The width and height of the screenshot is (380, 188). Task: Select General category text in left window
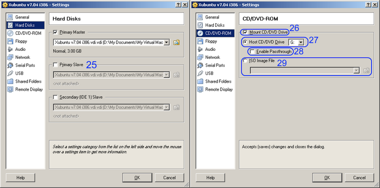pos(22,17)
